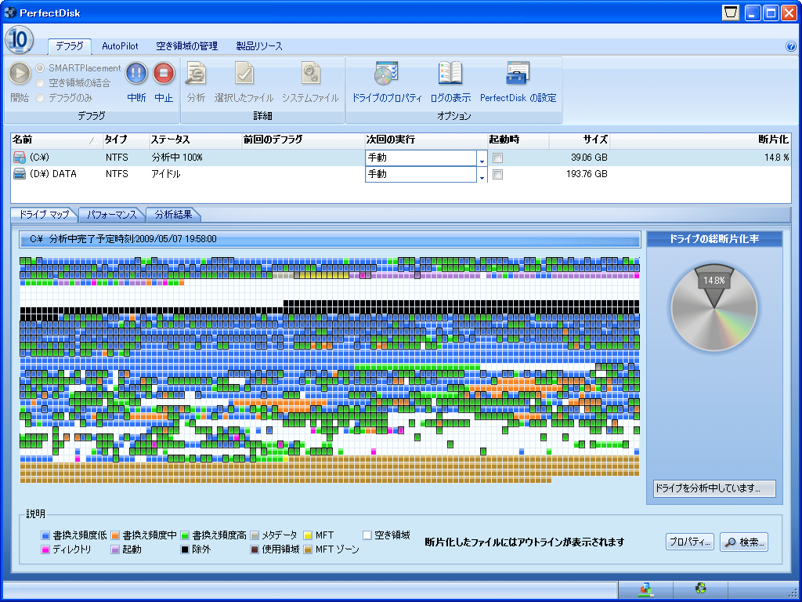Click the 39.06 GB size value
The image size is (802, 602).
(x=589, y=158)
